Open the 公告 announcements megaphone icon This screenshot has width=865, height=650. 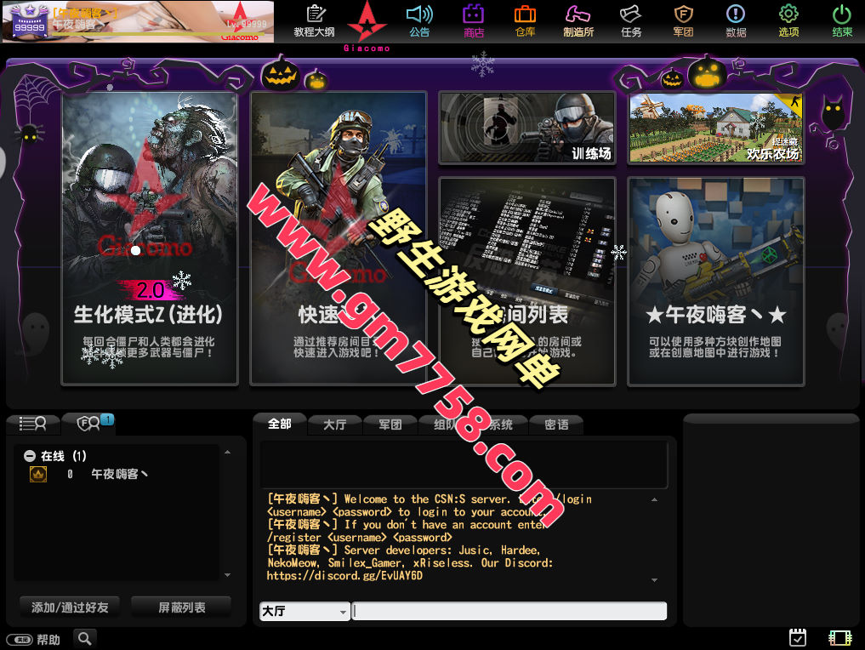point(419,23)
